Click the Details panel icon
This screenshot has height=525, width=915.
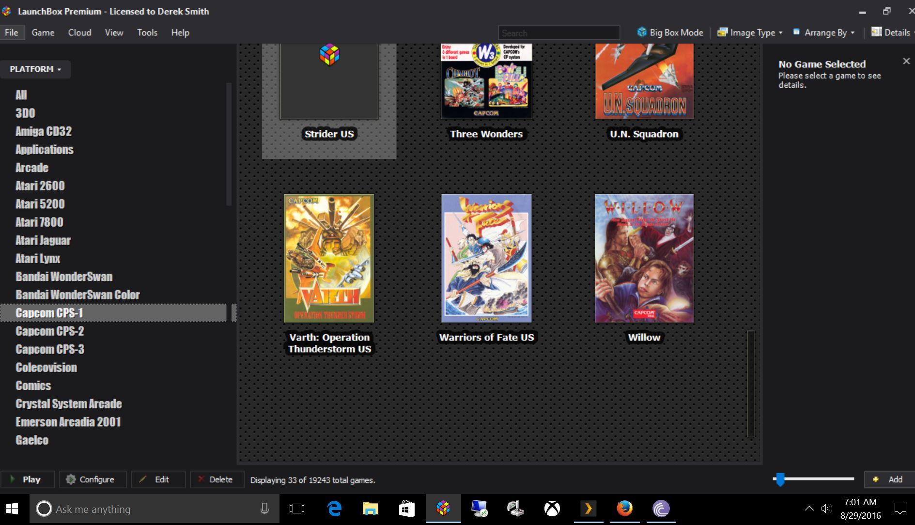pos(876,32)
